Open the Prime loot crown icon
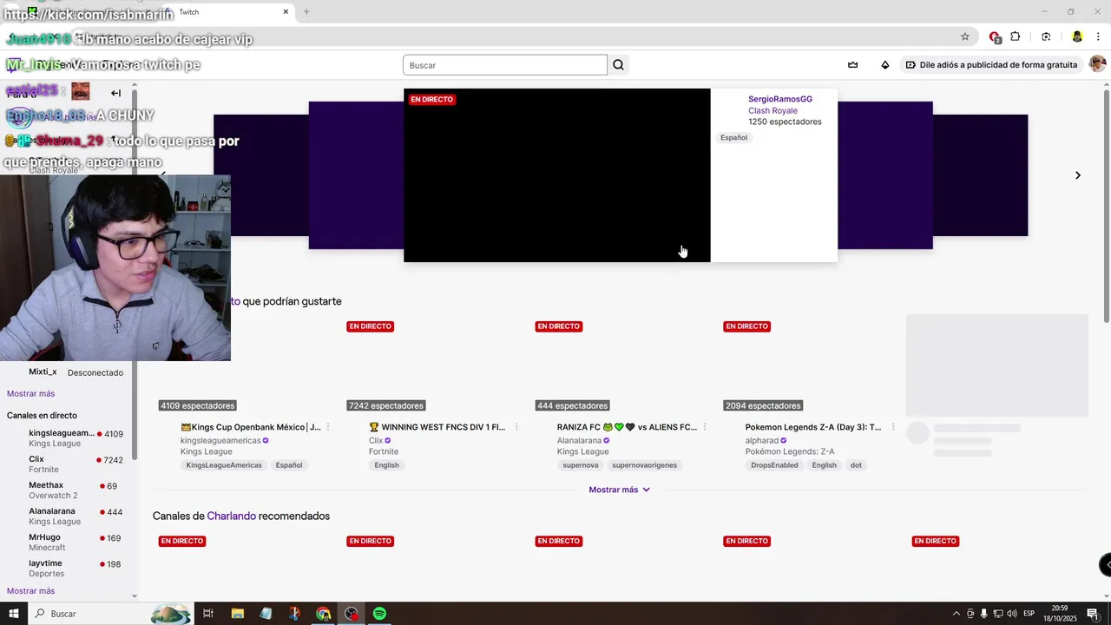The width and height of the screenshot is (1111, 625). coord(853,65)
